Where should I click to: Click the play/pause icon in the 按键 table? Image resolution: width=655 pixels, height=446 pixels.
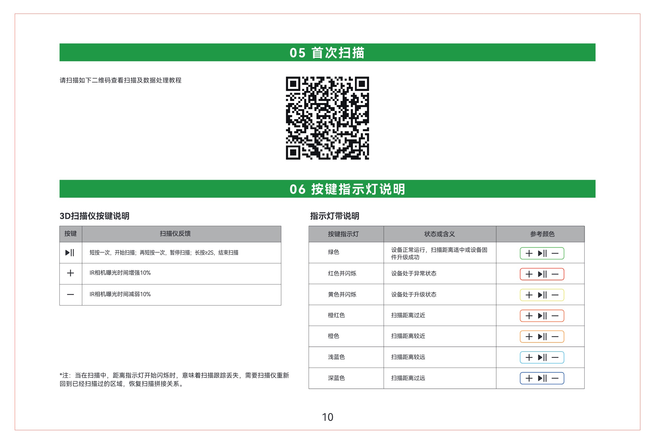coord(70,253)
